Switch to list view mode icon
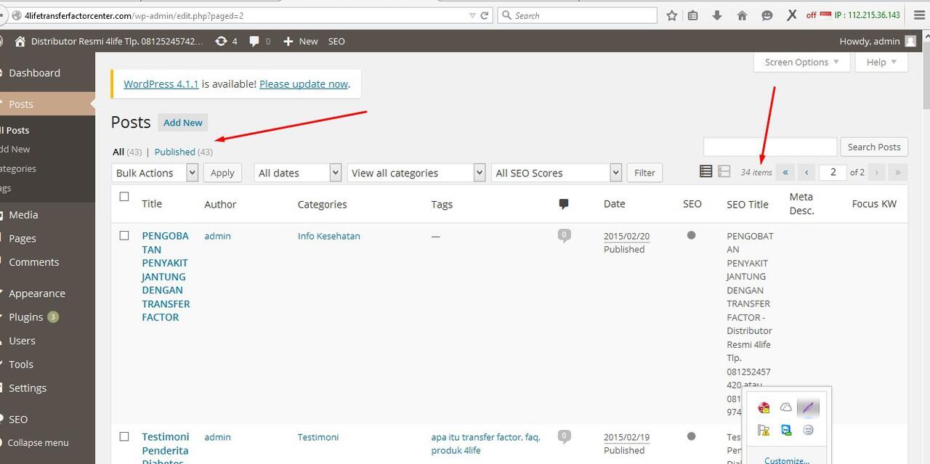 [705, 171]
